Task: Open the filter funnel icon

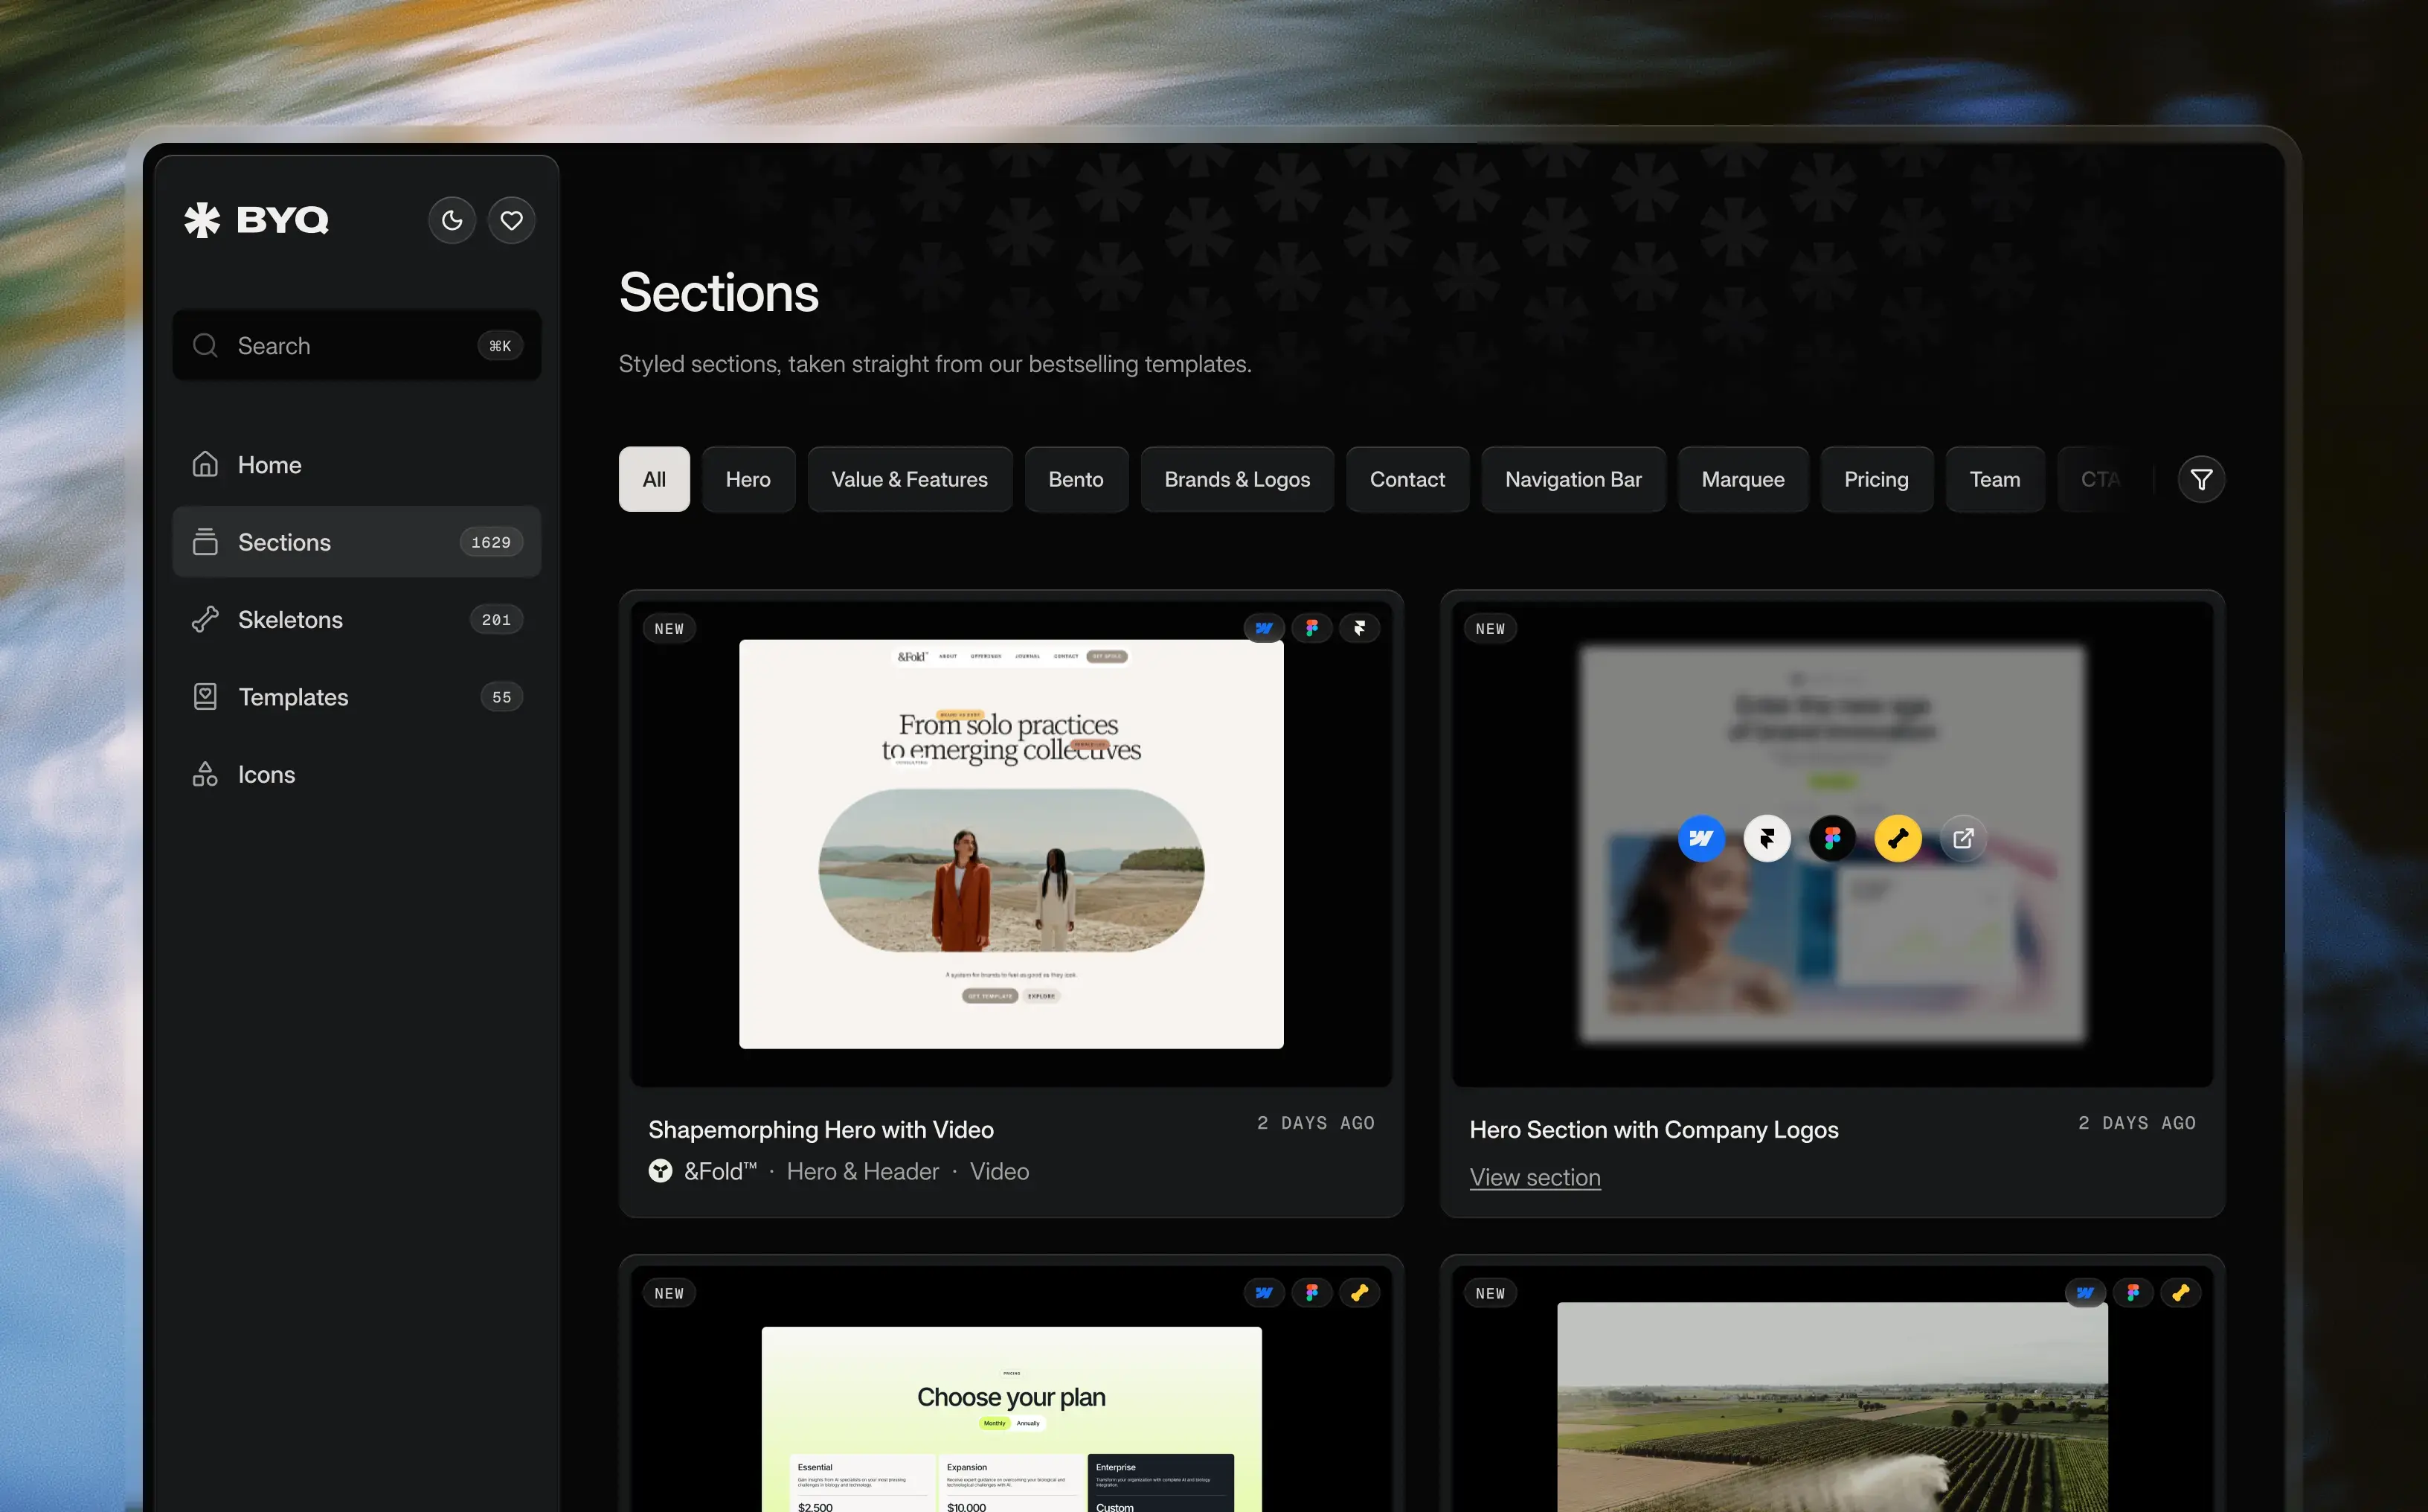Action: [x=2200, y=479]
